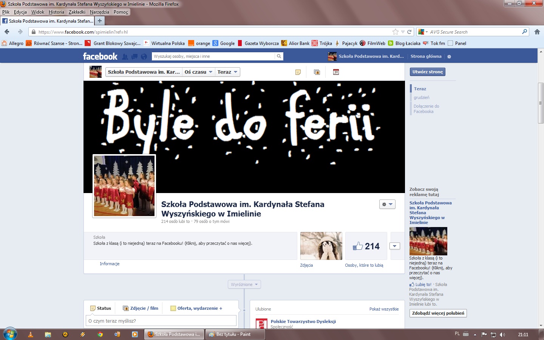Screen dimensions: 544x340
Task: Open the Facebook notifications globe icon
Action: (x=144, y=57)
